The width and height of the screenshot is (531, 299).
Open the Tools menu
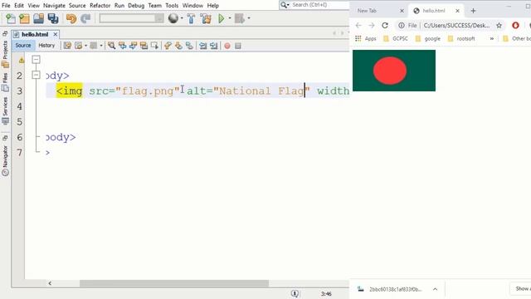172,6
